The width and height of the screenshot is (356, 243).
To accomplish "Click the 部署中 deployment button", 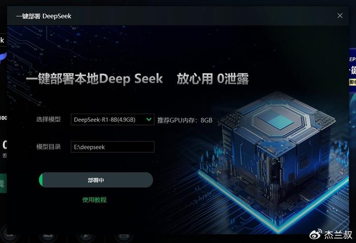I will point(96,180).
